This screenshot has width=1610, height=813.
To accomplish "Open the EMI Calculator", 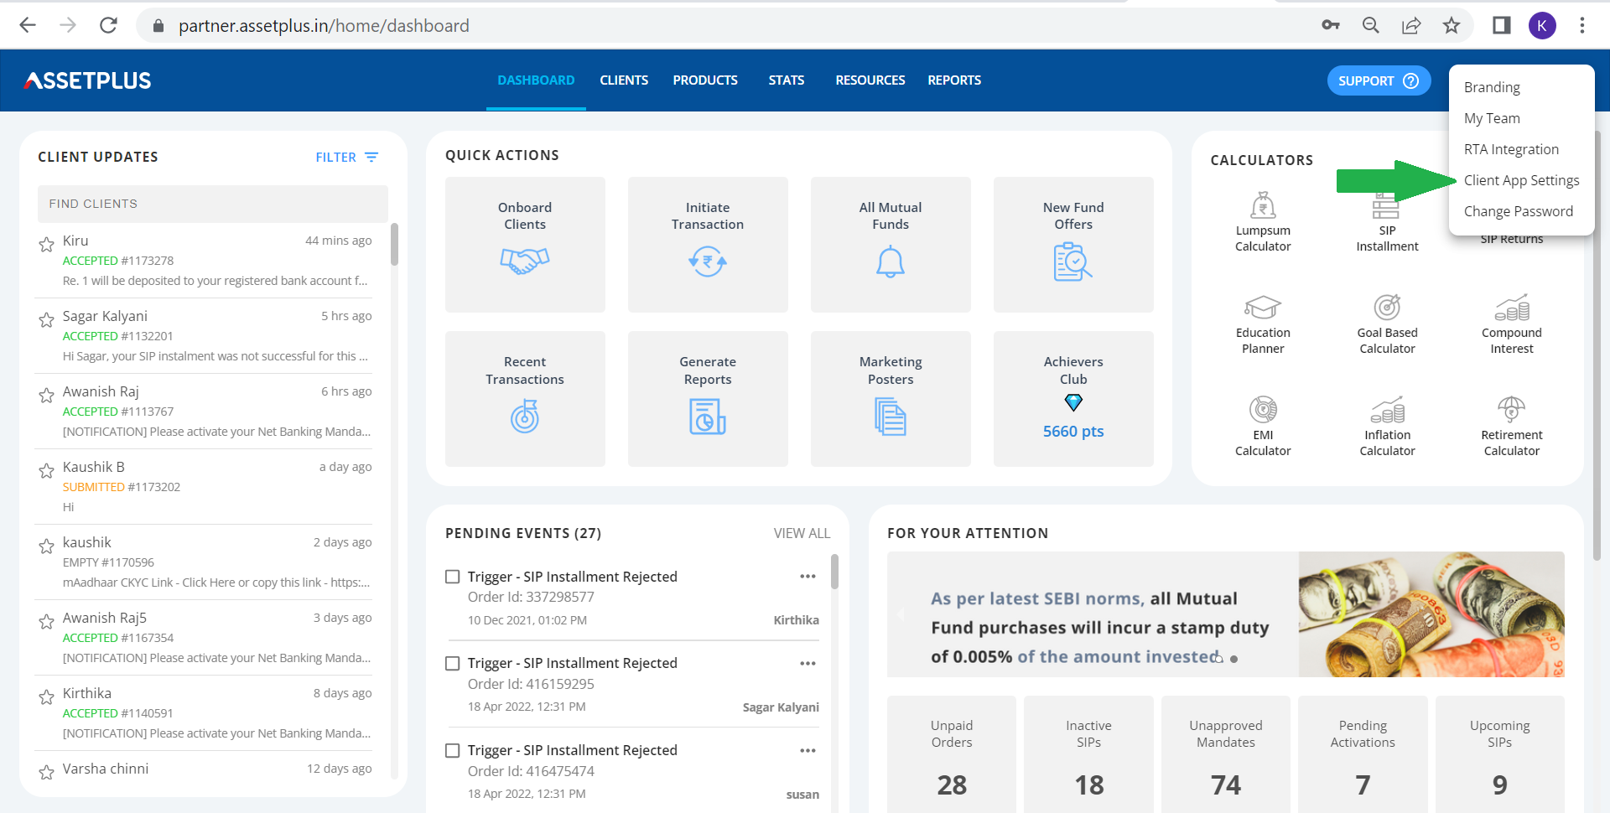I will [x=1263, y=426].
